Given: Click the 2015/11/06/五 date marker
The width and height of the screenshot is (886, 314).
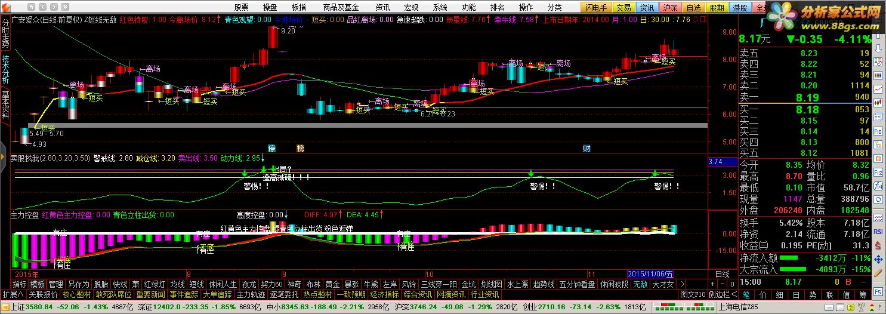Looking at the screenshot, I should [x=652, y=273].
